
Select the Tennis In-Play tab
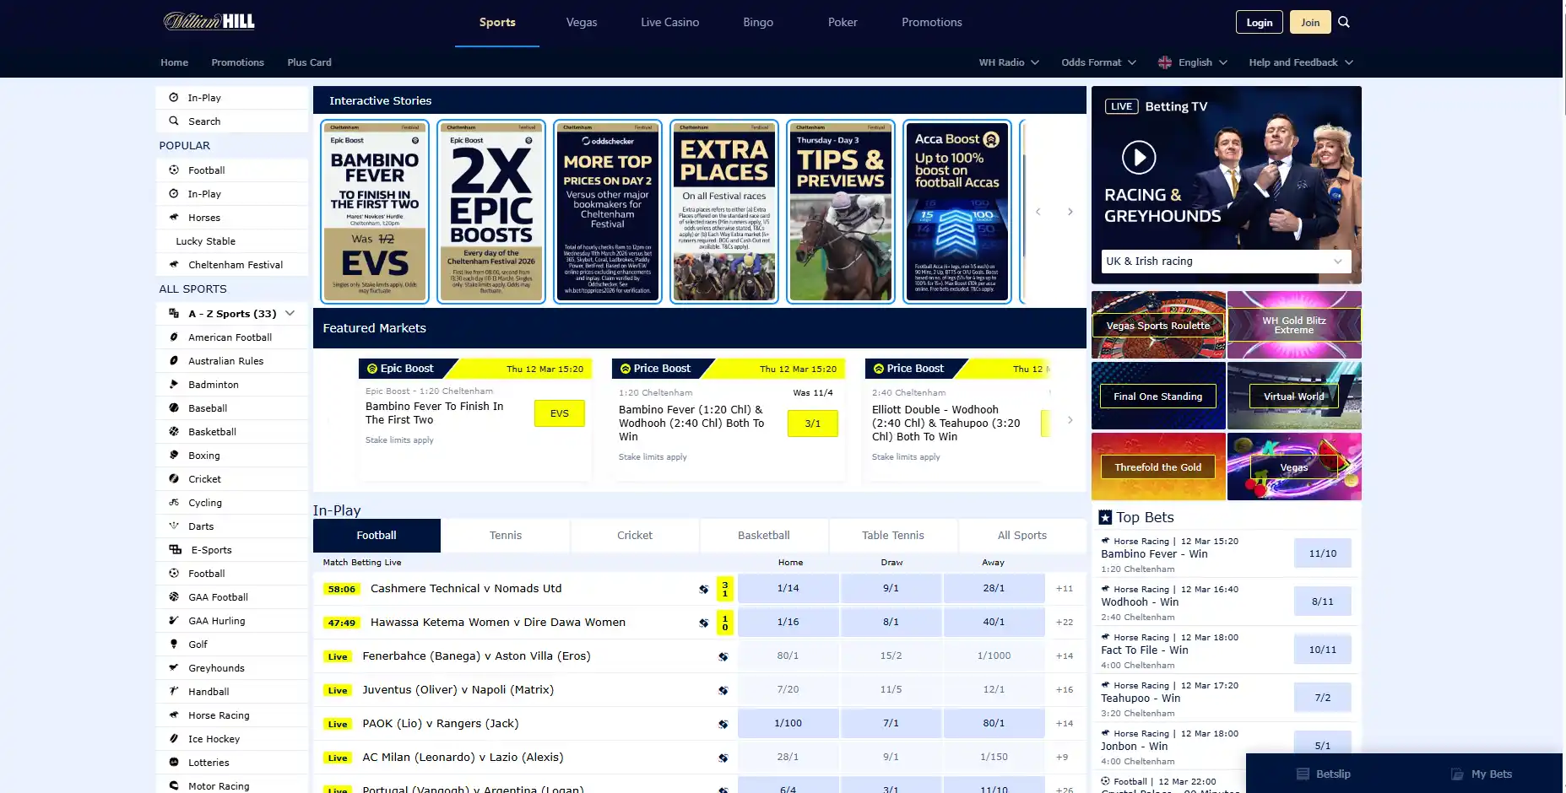click(x=506, y=536)
